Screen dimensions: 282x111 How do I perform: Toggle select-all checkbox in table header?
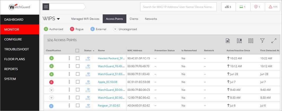point(77,51)
